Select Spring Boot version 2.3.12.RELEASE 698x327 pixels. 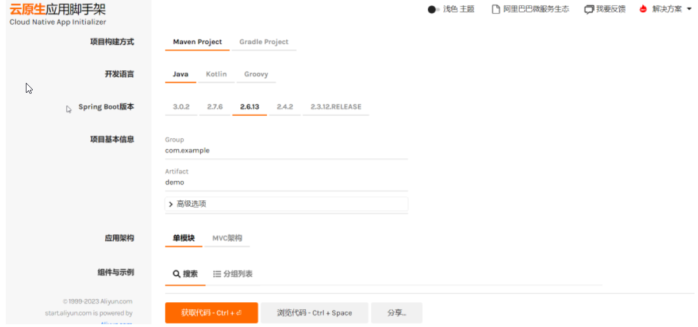coord(336,107)
